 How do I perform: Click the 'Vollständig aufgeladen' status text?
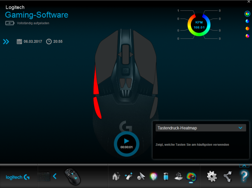(x=33, y=23)
